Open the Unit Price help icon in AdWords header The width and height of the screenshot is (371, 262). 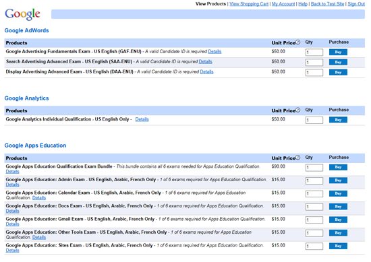(298, 42)
